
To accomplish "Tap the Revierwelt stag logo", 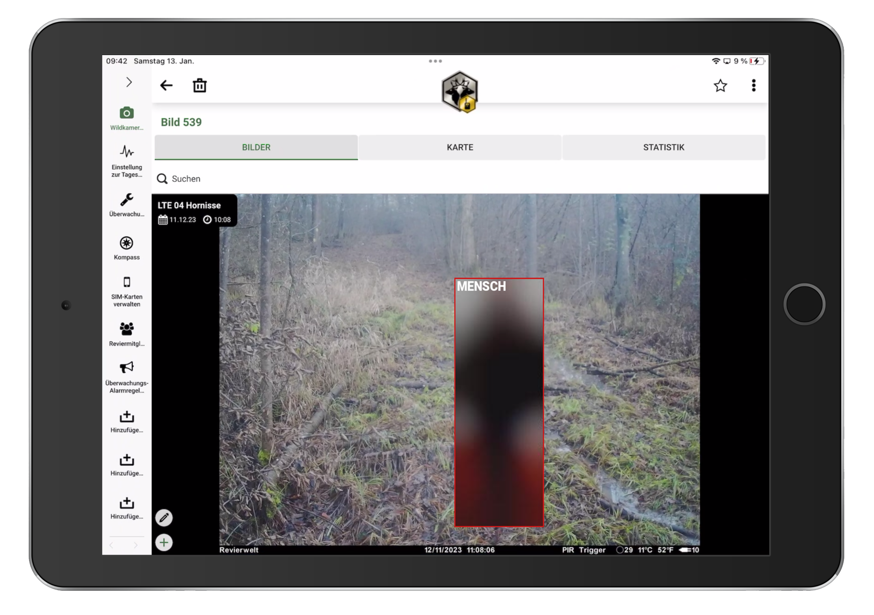I will click(460, 92).
